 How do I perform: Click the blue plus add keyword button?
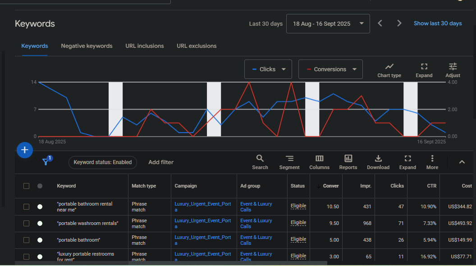(x=25, y=150)
